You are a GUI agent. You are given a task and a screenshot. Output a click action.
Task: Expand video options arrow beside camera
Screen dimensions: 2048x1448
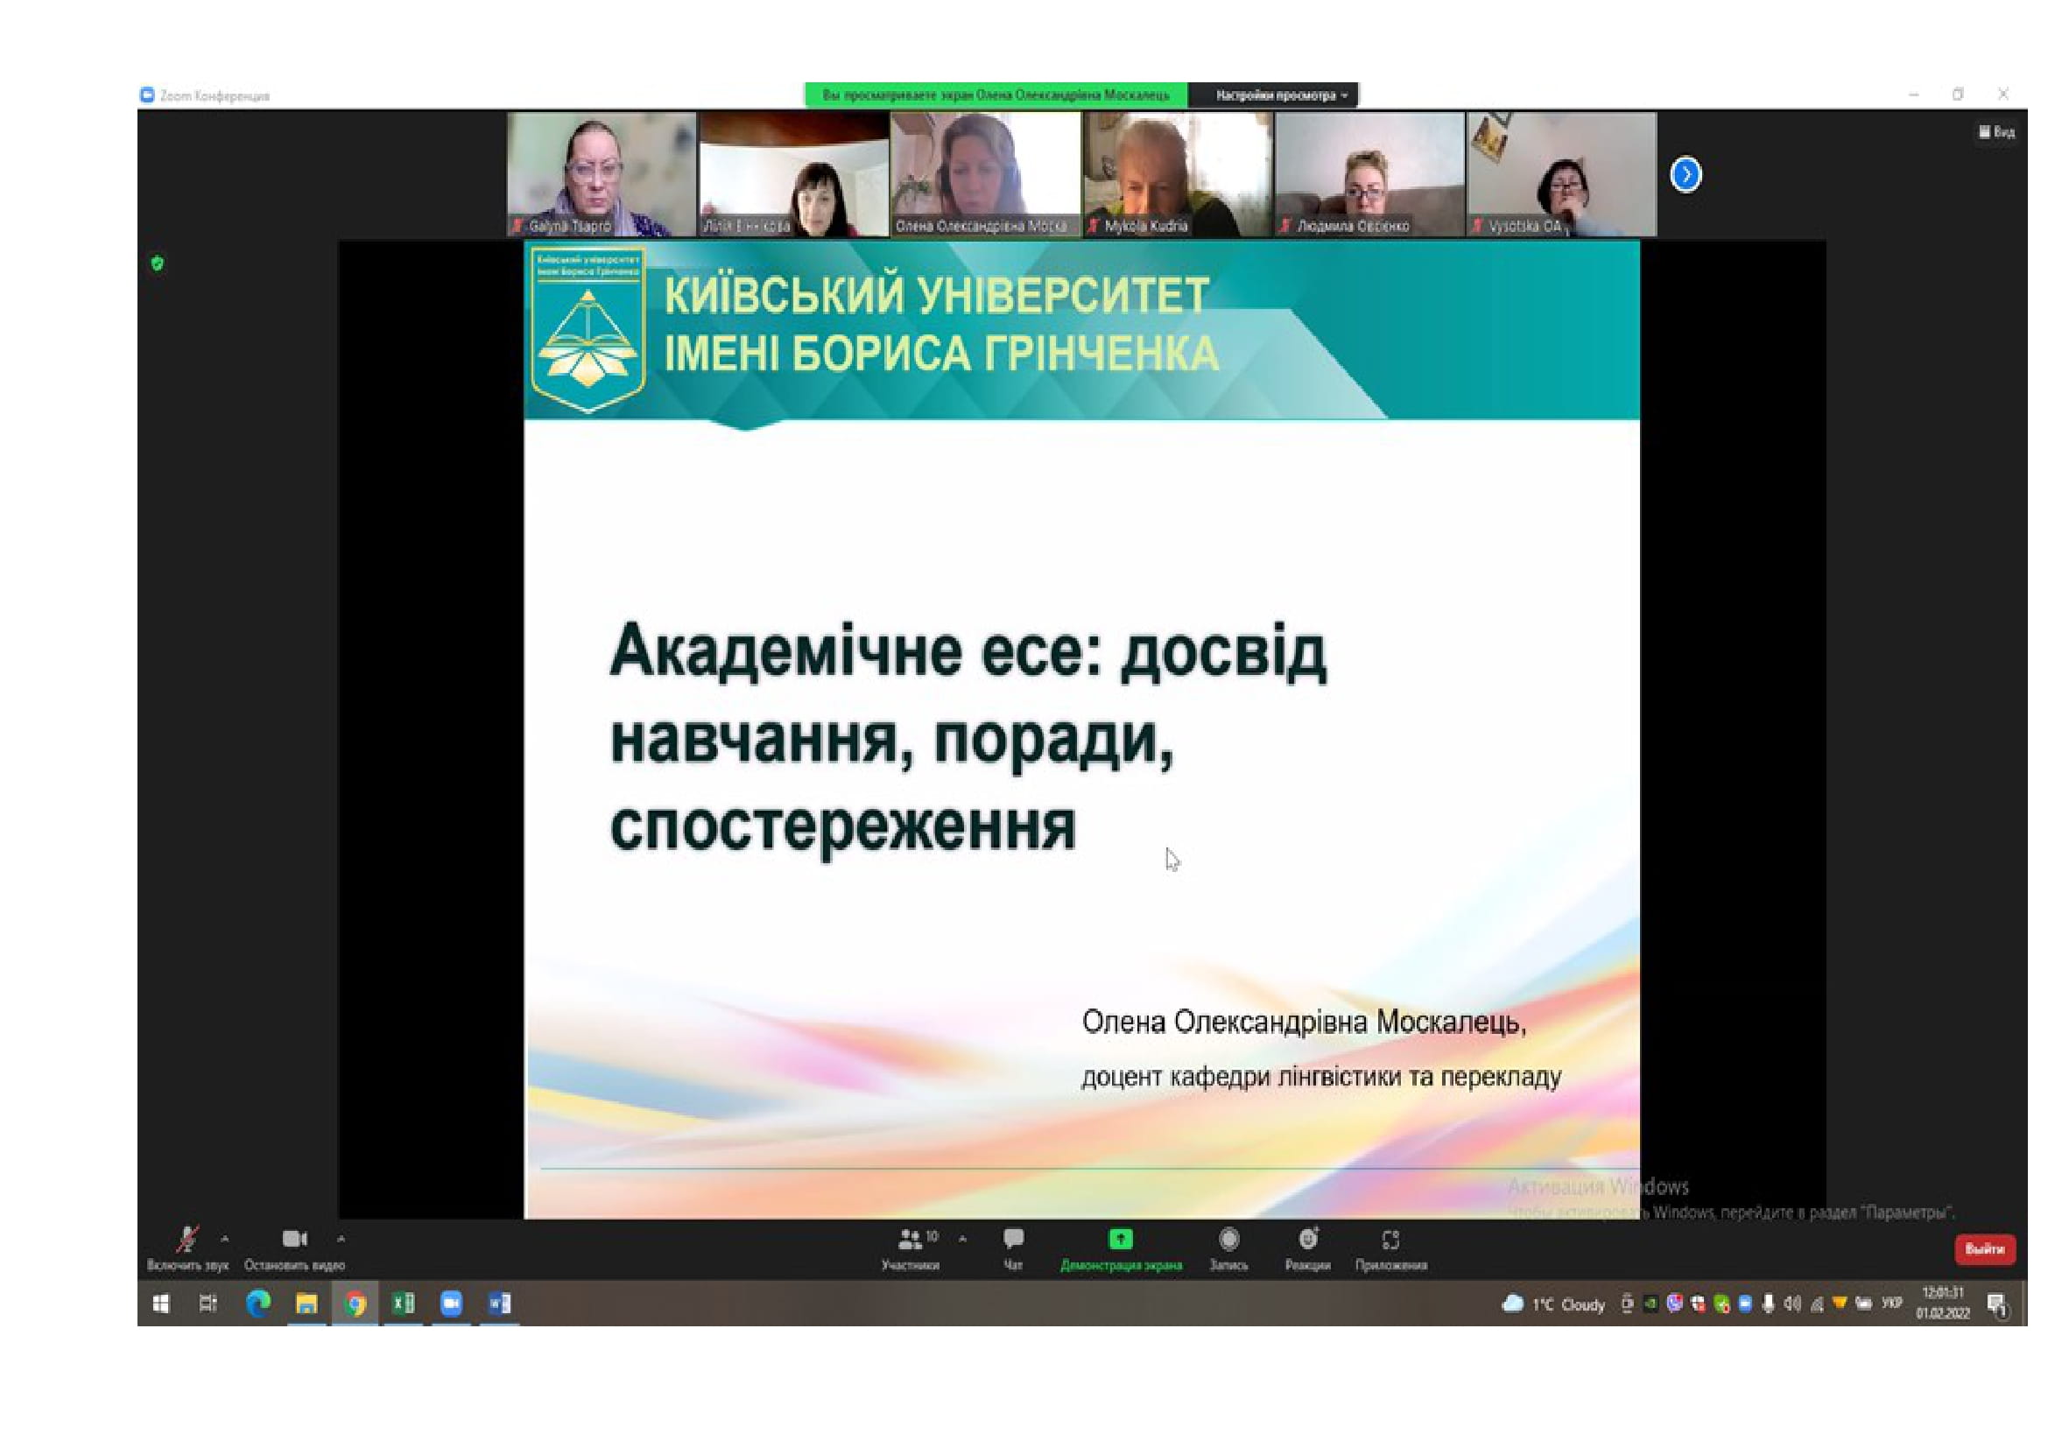pyautogui.click(x=341, y=1239)
